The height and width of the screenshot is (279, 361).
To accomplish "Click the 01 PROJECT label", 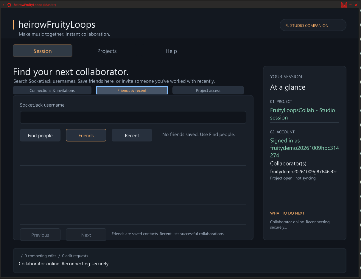I will (281, 102).
